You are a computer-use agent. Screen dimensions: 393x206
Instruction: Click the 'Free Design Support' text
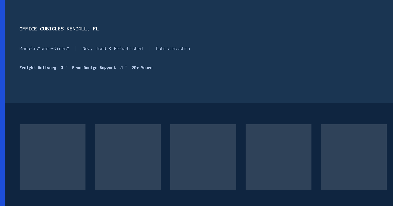click(x=94, y=68)
